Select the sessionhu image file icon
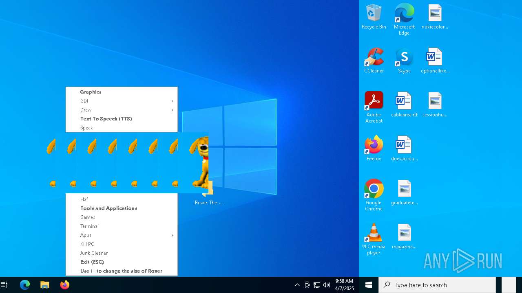 [x=435, y=105]
